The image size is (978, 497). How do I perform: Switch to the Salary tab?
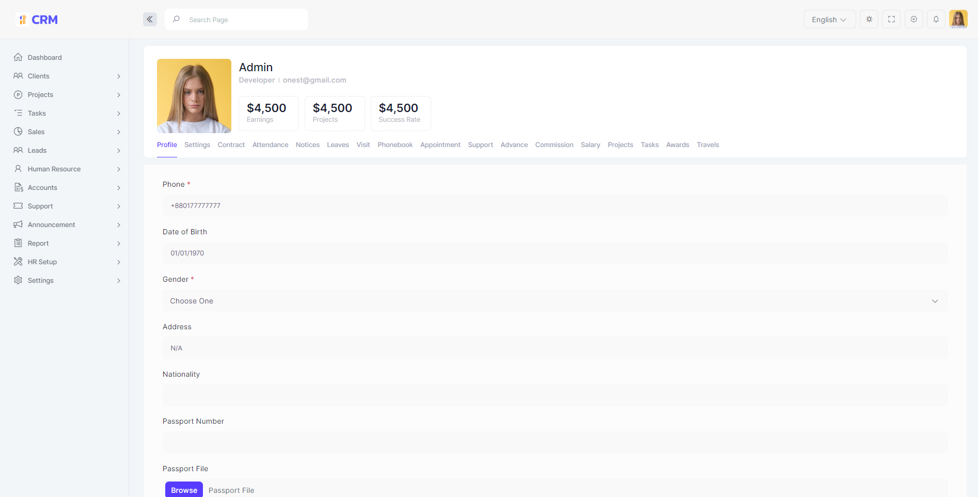click(x=590, y=145)
